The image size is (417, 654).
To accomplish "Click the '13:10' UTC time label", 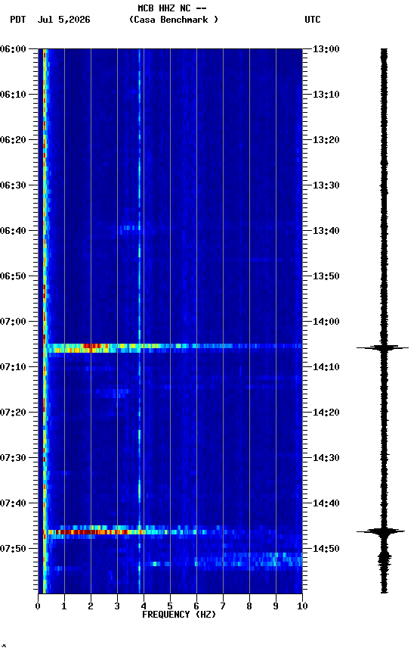I will [326, 95].
